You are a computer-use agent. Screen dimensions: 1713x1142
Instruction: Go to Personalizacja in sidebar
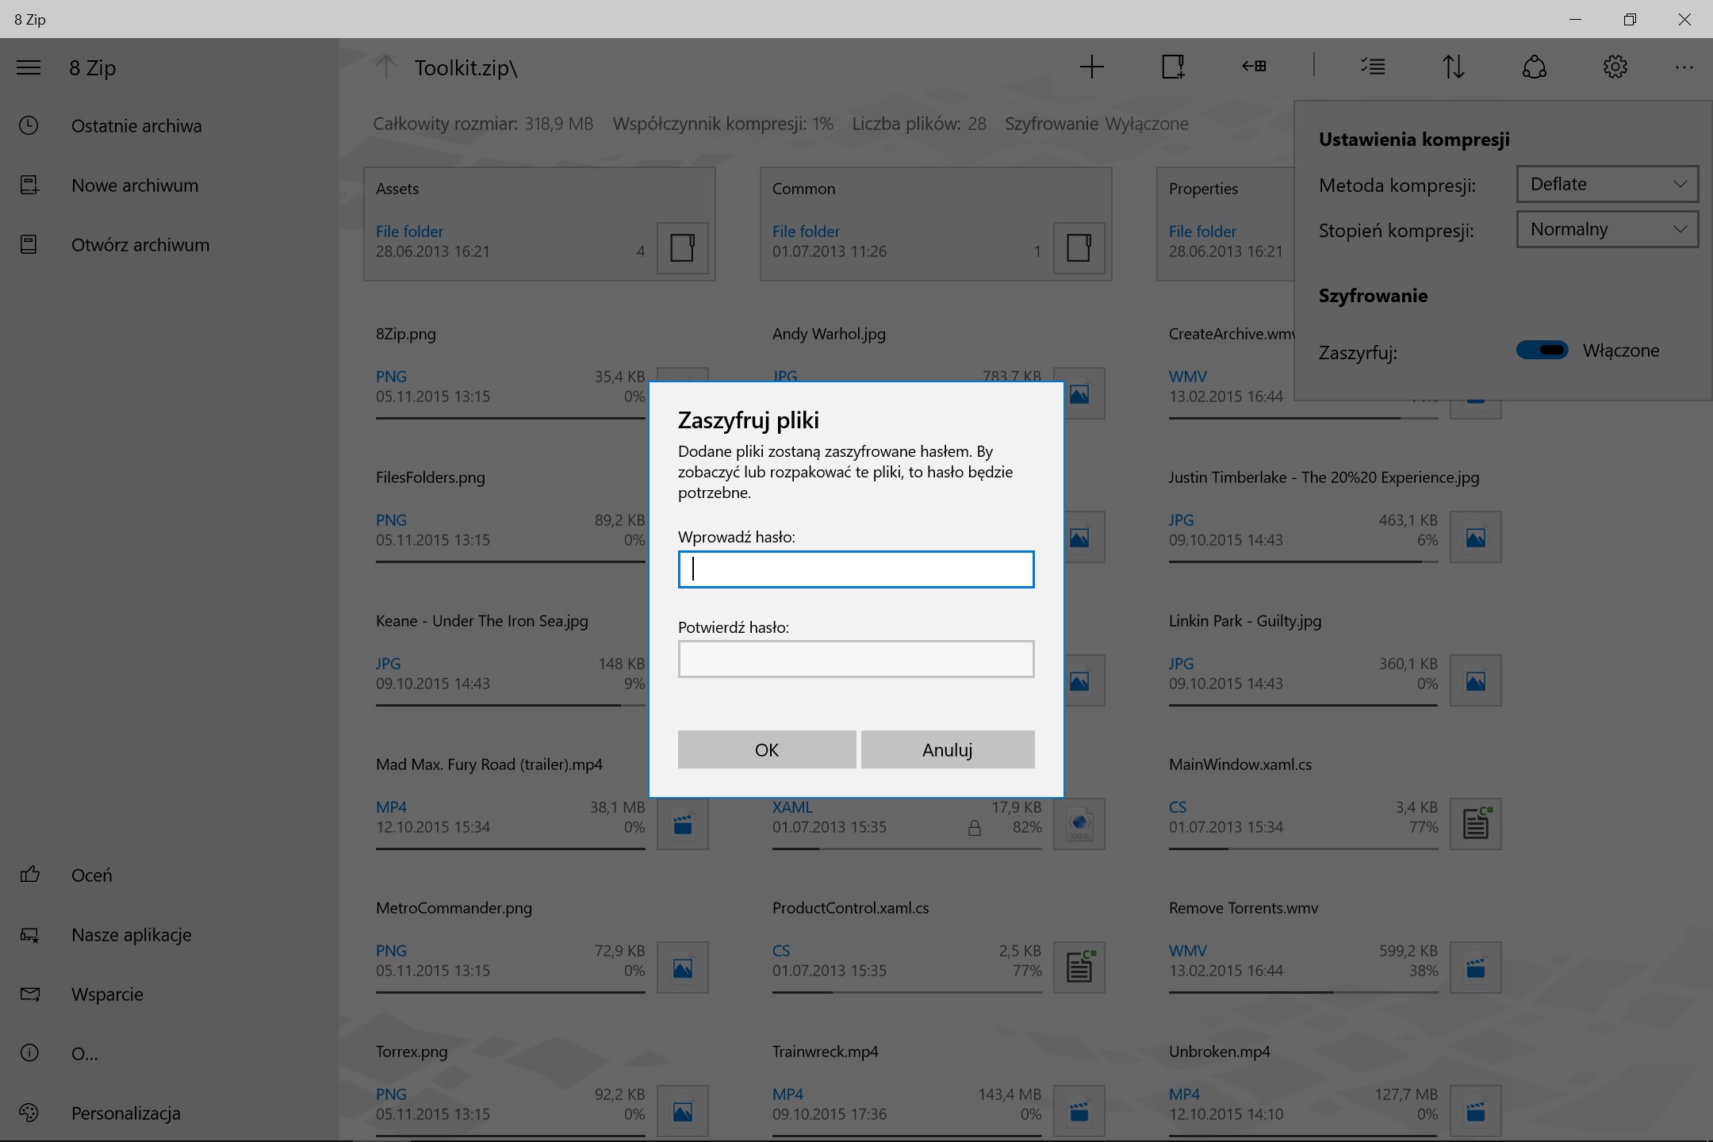[125, 1113]
